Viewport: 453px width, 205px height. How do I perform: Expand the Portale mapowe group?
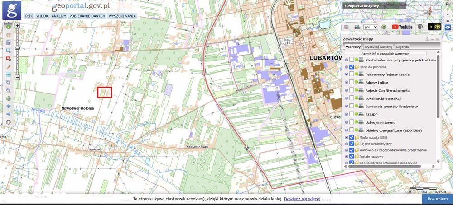[x=347, y=157]
